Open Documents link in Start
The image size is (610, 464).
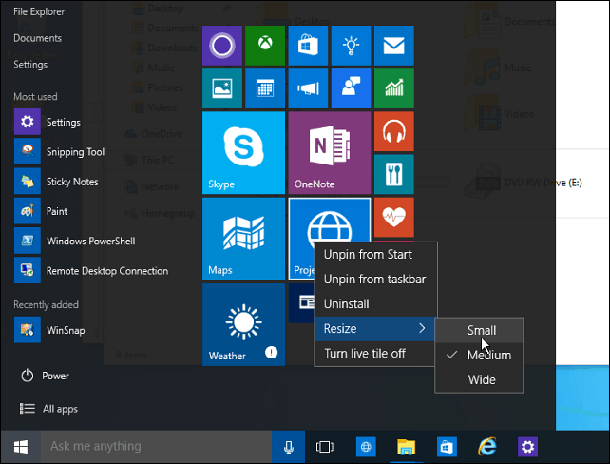pyautogui.click(x=38, y=38)
